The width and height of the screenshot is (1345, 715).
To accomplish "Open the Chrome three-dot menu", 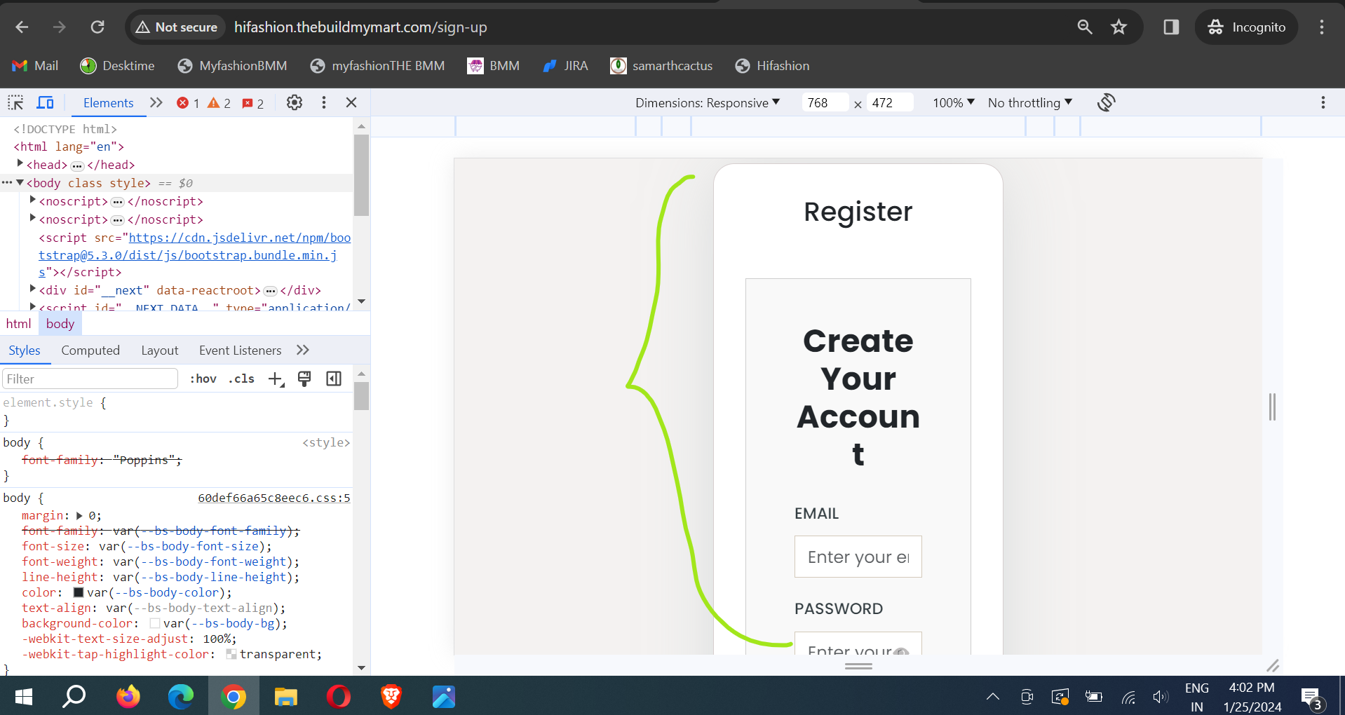I will point(1322,27).
